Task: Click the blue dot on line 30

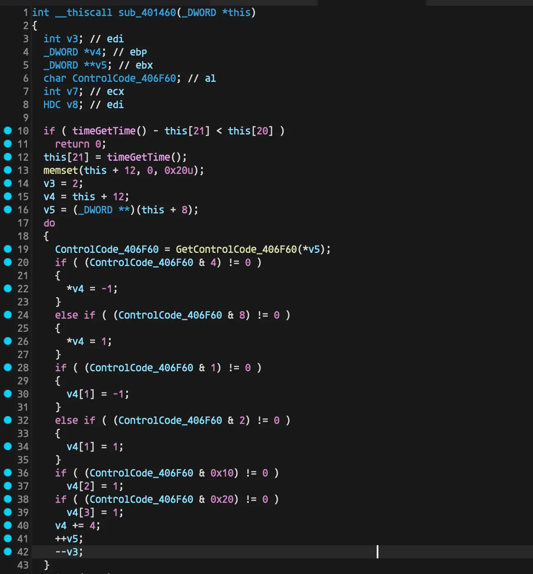Action: click(x=8, y=394)
